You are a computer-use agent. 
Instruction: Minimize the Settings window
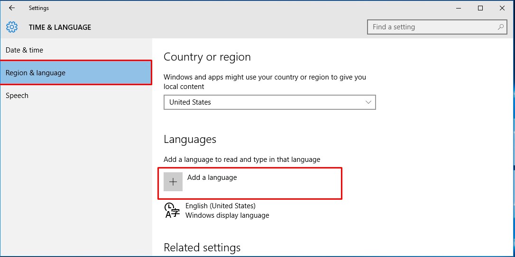(459, 8)
